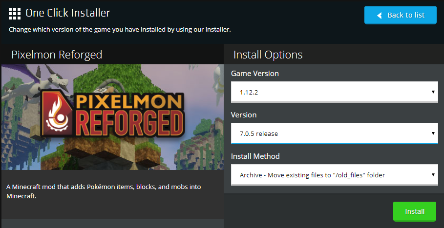Click the left arrow icon in Back to list

380,15
